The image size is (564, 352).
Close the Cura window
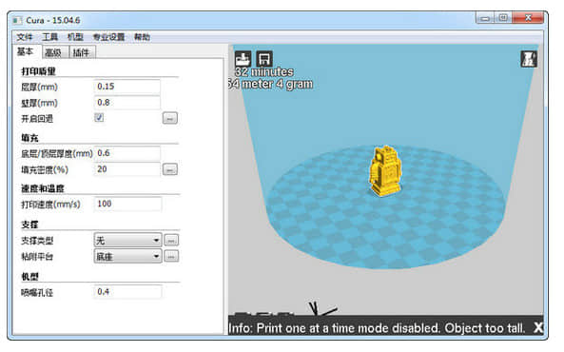(528, 18)
